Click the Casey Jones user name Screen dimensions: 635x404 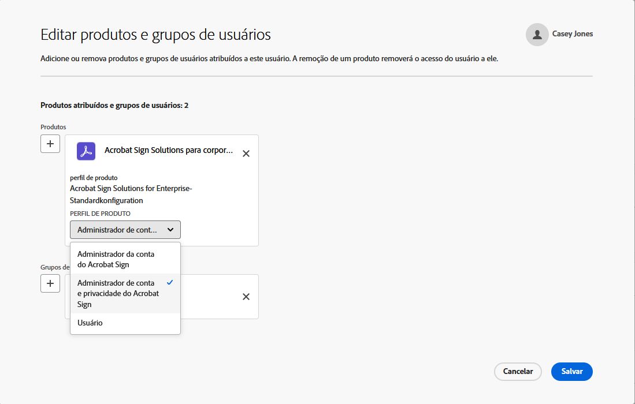point(572,34)
